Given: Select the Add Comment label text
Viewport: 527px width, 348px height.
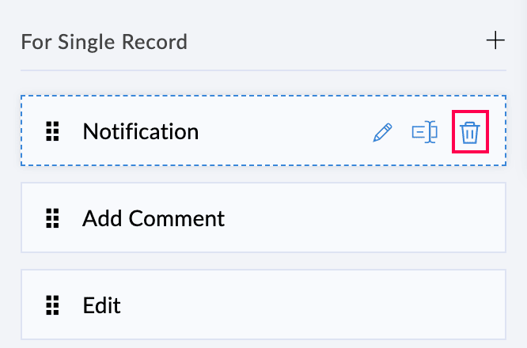Looking at the screenshot, I should (x=154, y=218).
